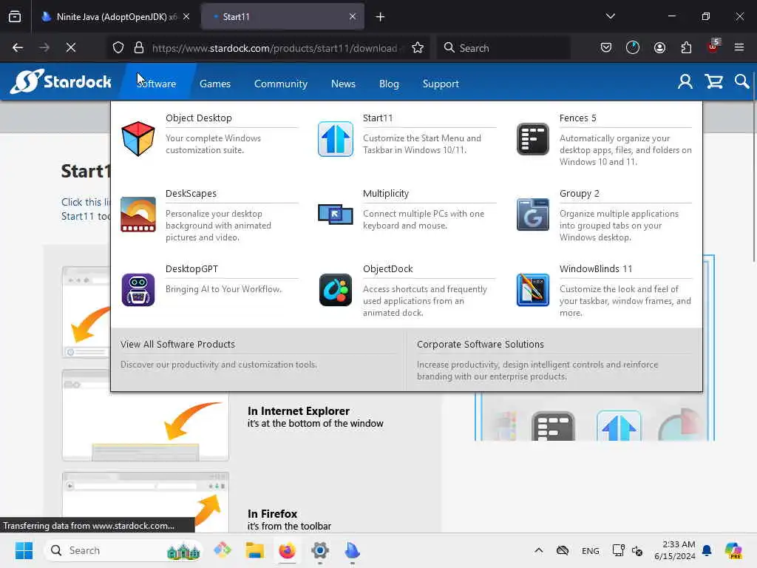The width and height of the screenshot is (757, 568).
Task: Click the Fences 5 title link
Action: (x=577, y=118)
